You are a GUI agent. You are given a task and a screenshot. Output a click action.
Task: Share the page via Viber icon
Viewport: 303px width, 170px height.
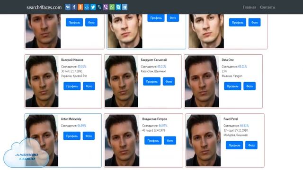(106, 7)
